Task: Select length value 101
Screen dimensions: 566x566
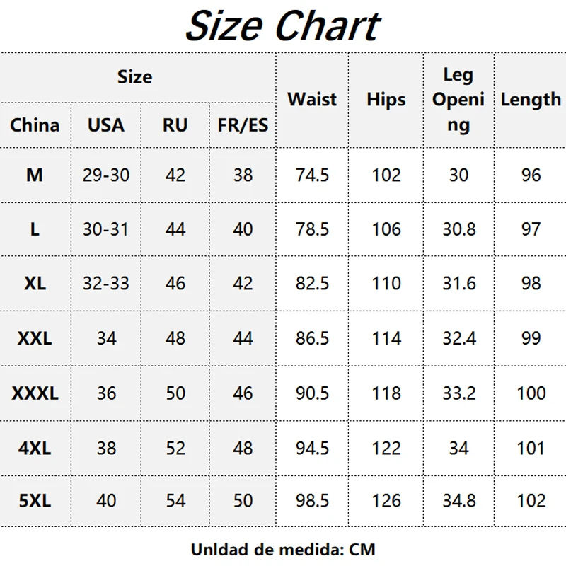Action: (531, 449)
